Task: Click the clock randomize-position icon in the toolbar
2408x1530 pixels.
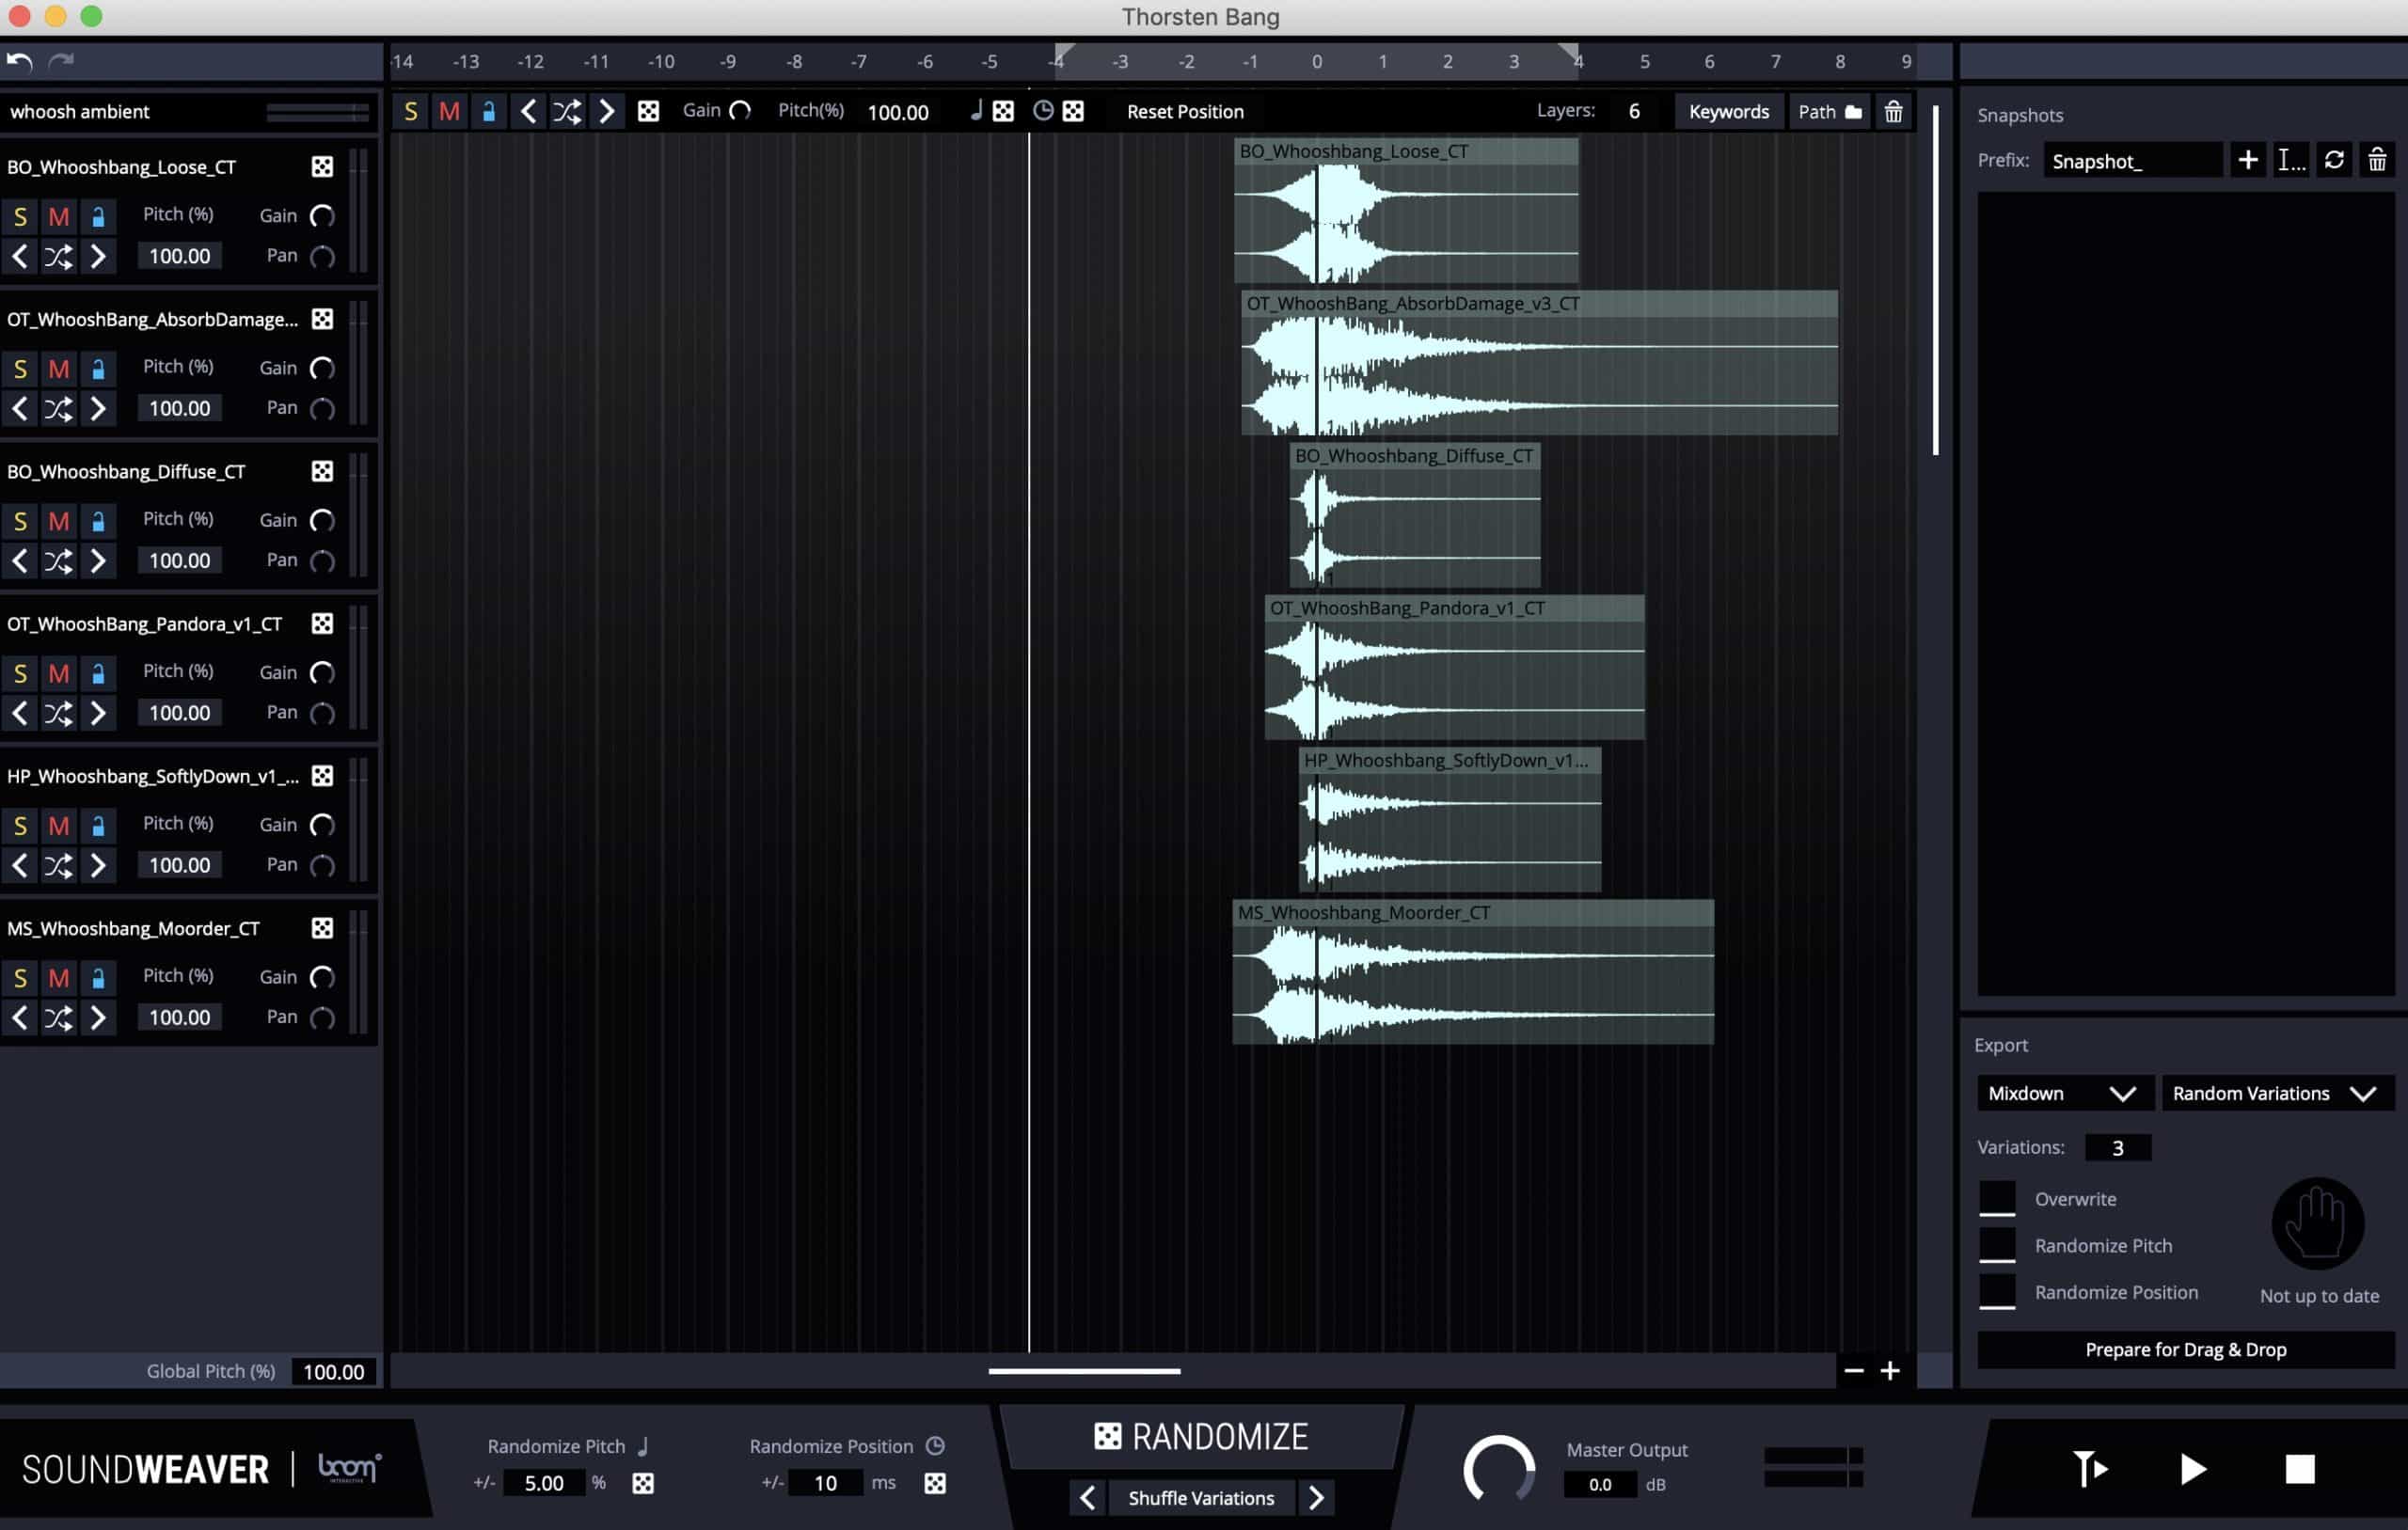Action: point(1044,111)
